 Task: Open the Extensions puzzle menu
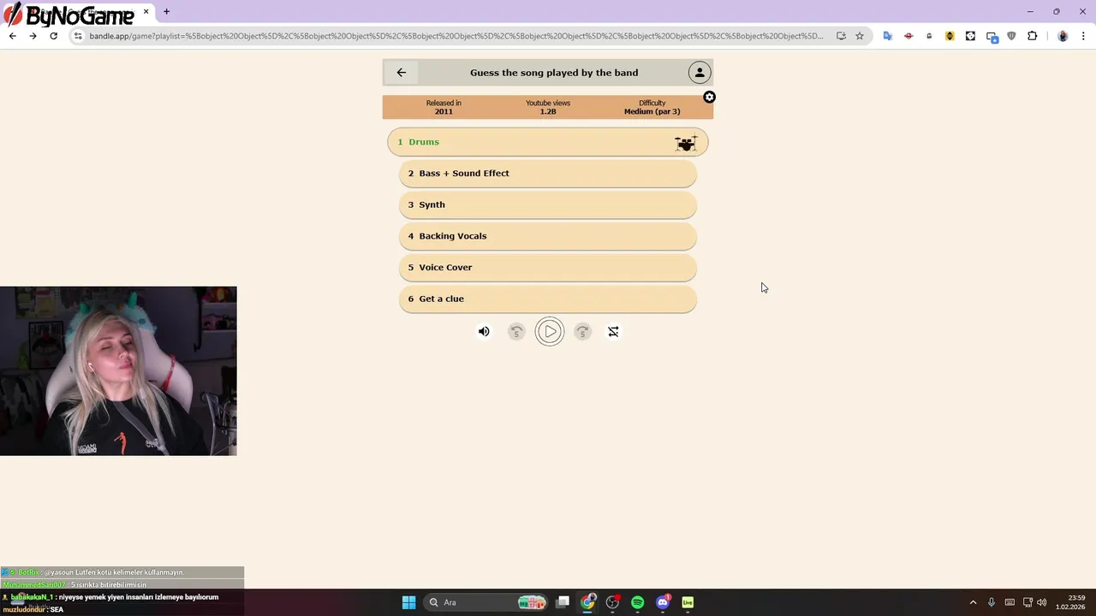pyautogui.click(x=1032, y=36)
